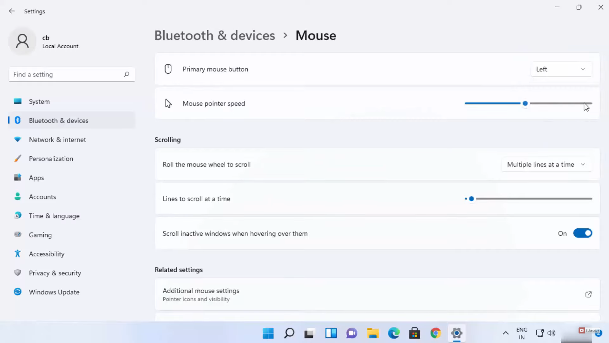Launch Google Chrome from the taskbar
Screen dimensions: 609x343
[x=435, y=333]
